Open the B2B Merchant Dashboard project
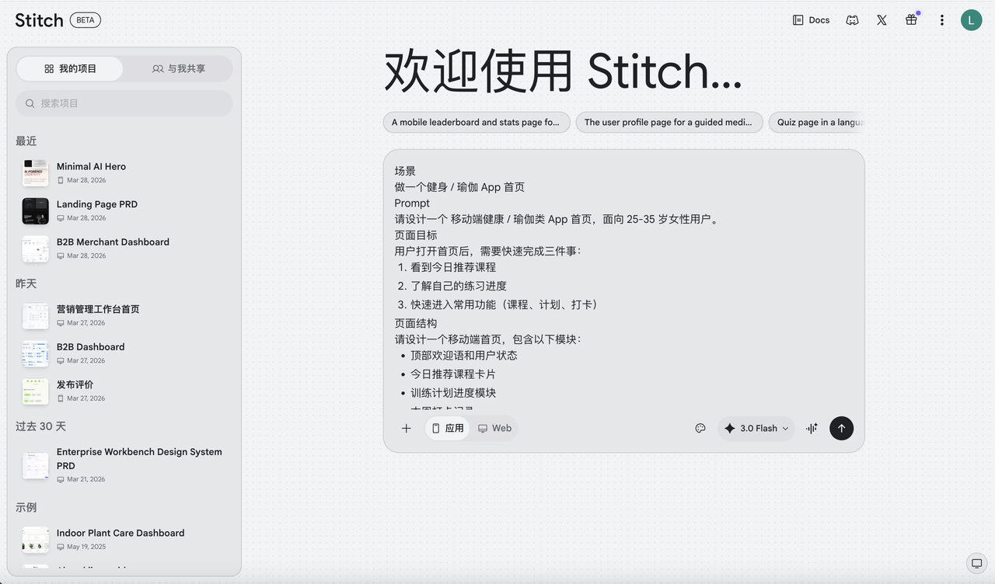 [x=124, y=249]
